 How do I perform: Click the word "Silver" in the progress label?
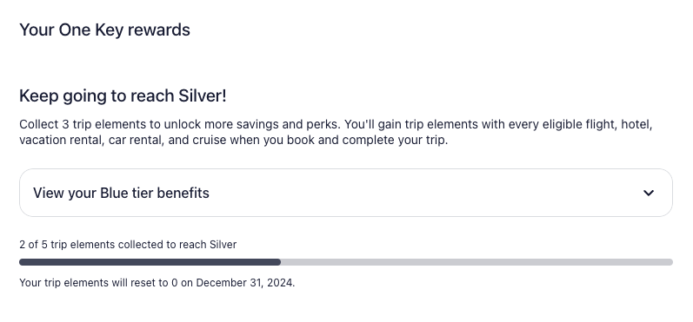pos(223,245)
